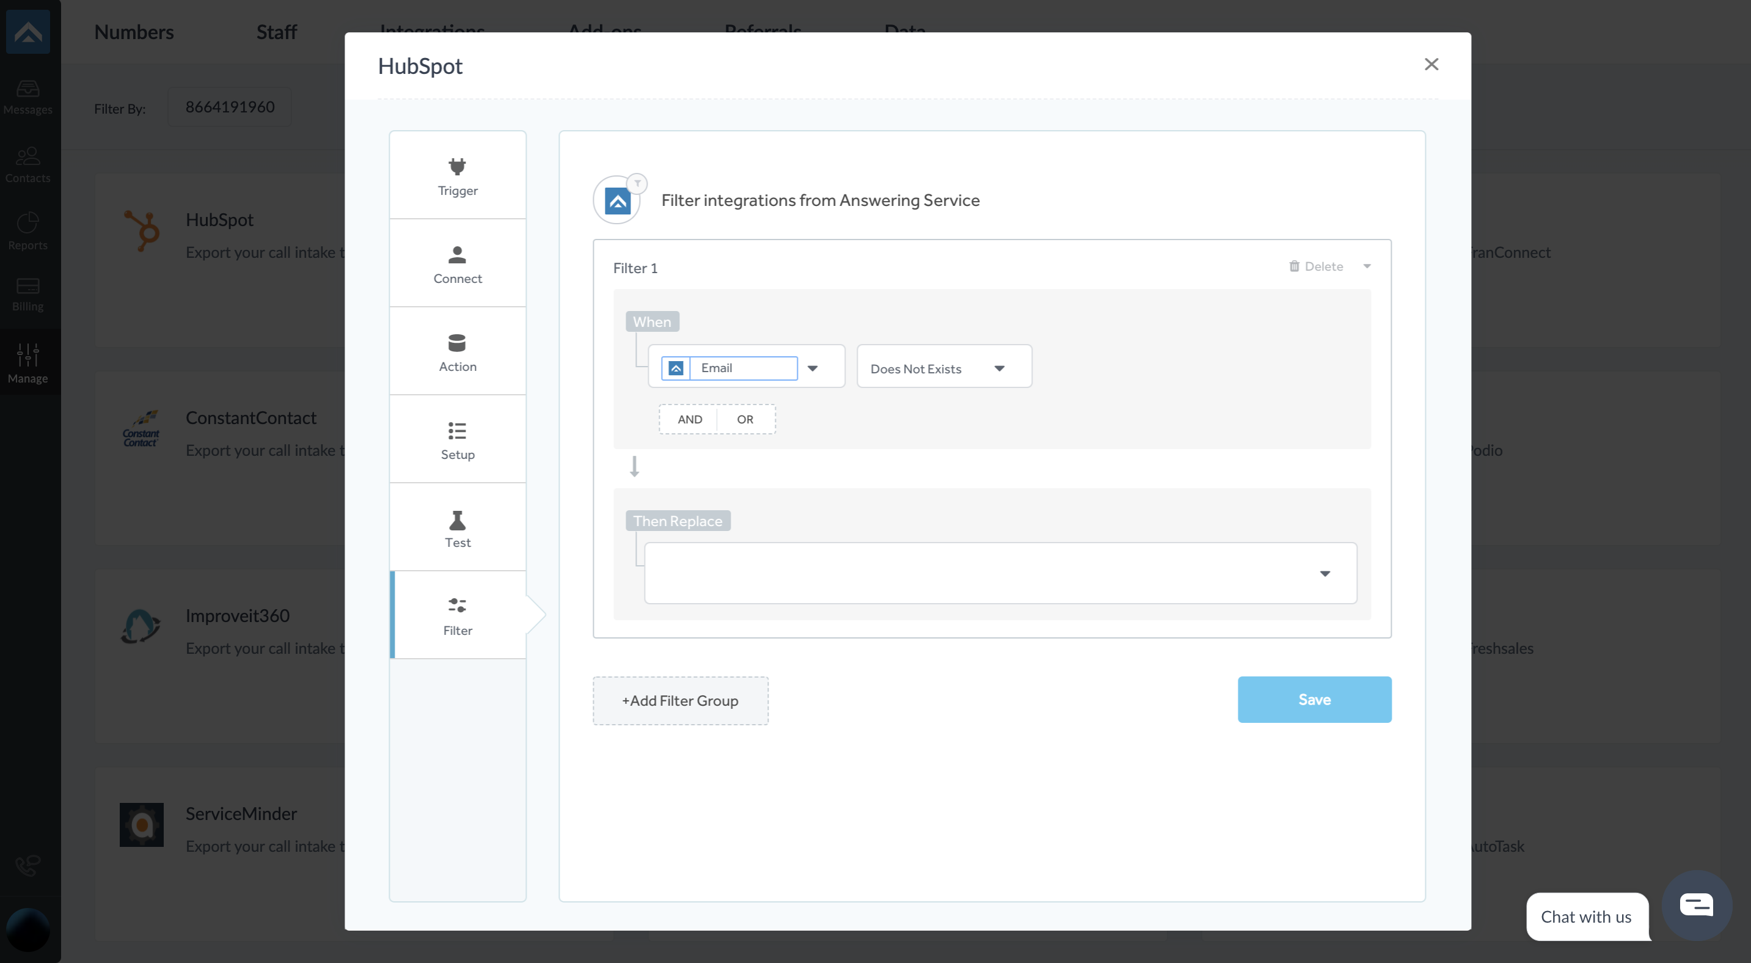Click the Chat with us bubble
The image size is (1751, 963).
tap(1587, 916)
